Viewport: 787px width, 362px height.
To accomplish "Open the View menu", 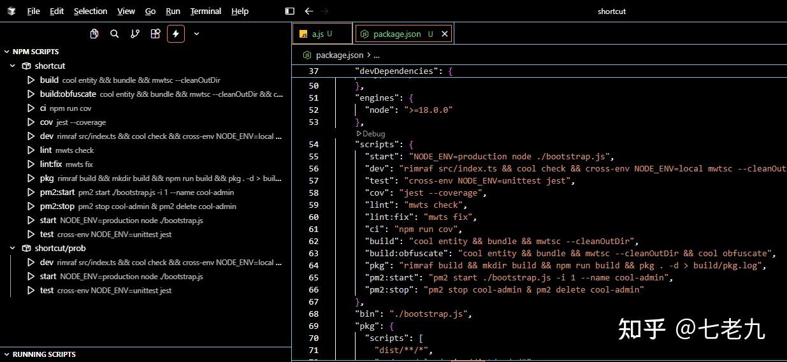I will click(126, 11).
